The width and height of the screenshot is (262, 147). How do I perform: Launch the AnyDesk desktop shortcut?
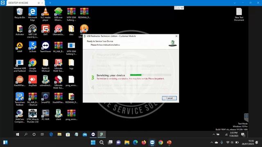tap(32, 81)
